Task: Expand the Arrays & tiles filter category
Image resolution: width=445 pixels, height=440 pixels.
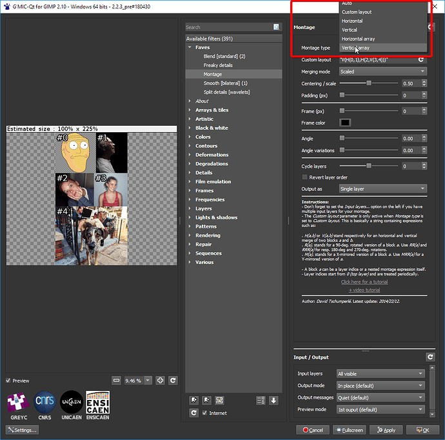Action: [x=190, y=110]
